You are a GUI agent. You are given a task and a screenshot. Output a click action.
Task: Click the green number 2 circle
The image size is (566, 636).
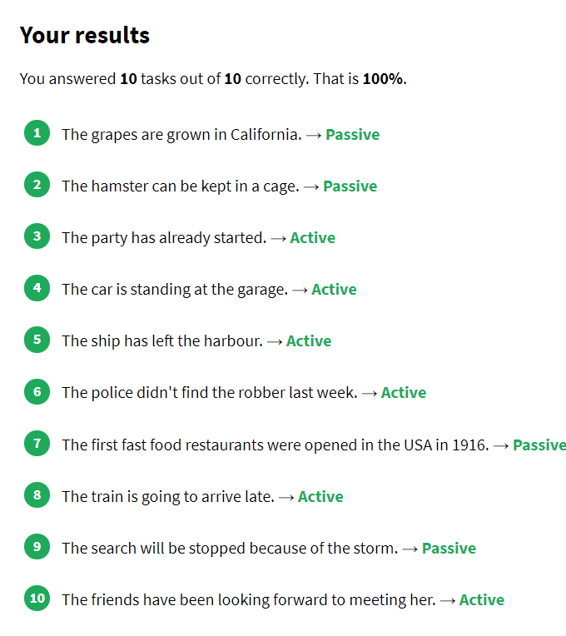(37, 185)
